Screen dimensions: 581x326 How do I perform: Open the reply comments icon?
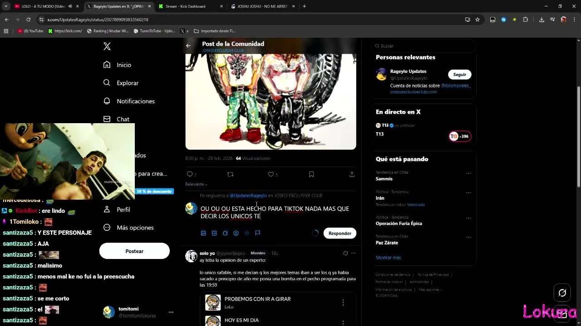[x=190, y=174]
